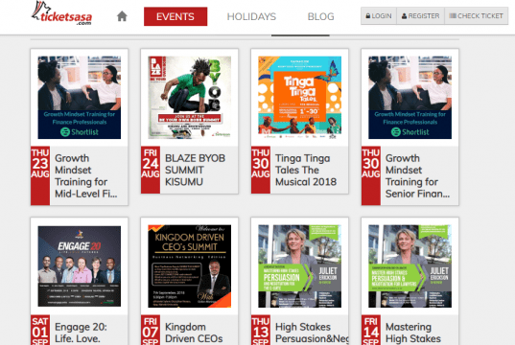Click the home icon in navigation bar
The width and height of the screenshot is (515, 345).
tap(122, 16)
